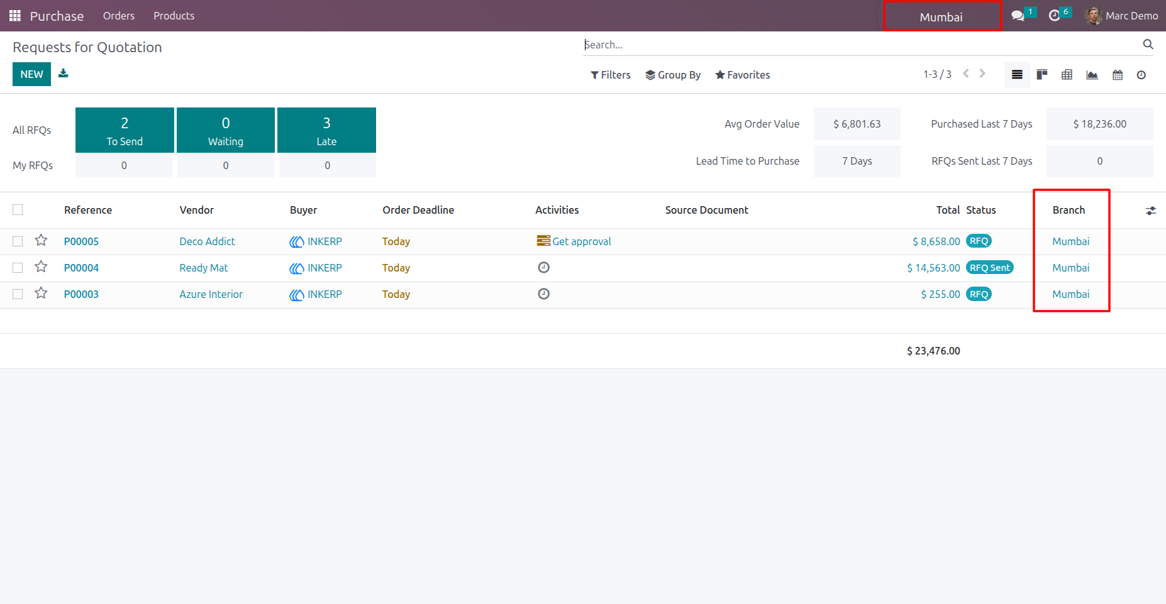Open the activities clock icon in top bar

[x=1055, y=16]
